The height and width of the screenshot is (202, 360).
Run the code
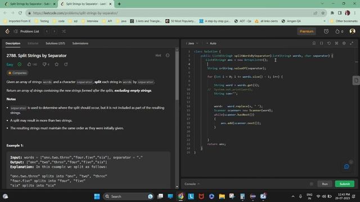pyautogui.click(x=325, y=184)
